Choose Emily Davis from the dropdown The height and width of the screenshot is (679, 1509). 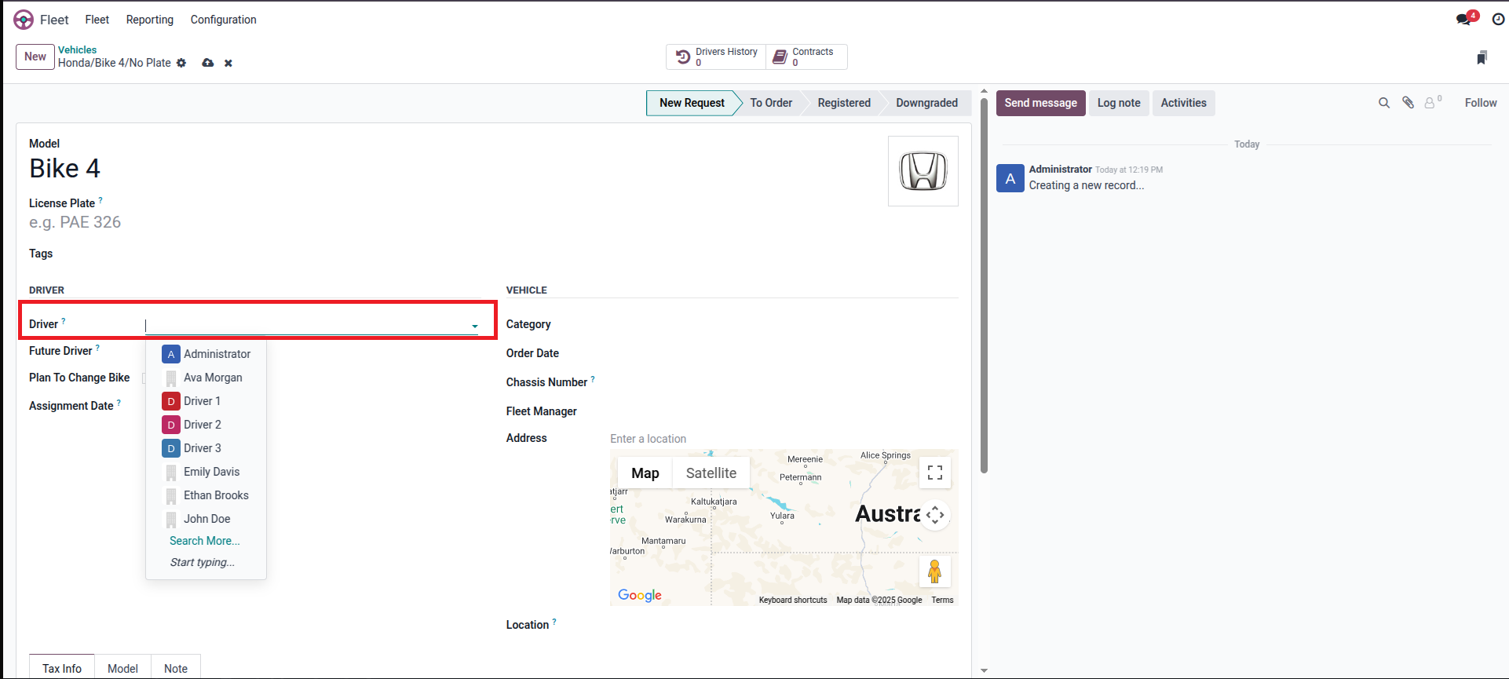(206, 472)
